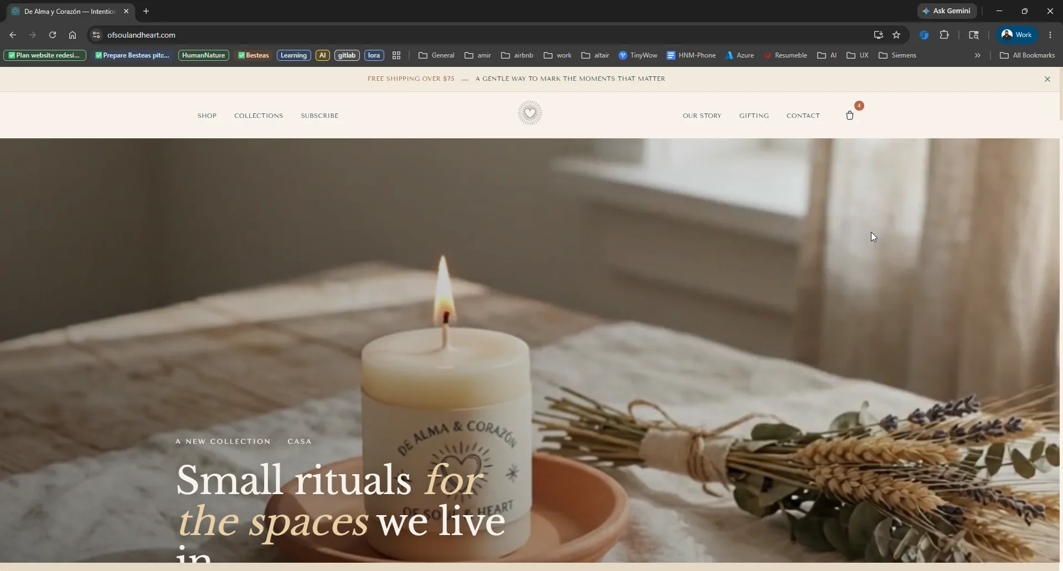Open the CONTACT page
This screenshot has width=1063, height=571.
point(803,116)
